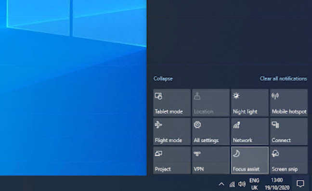Open the clock showing 13:00
The width and height of the screenshot is (312, 191).
[277, 184]
